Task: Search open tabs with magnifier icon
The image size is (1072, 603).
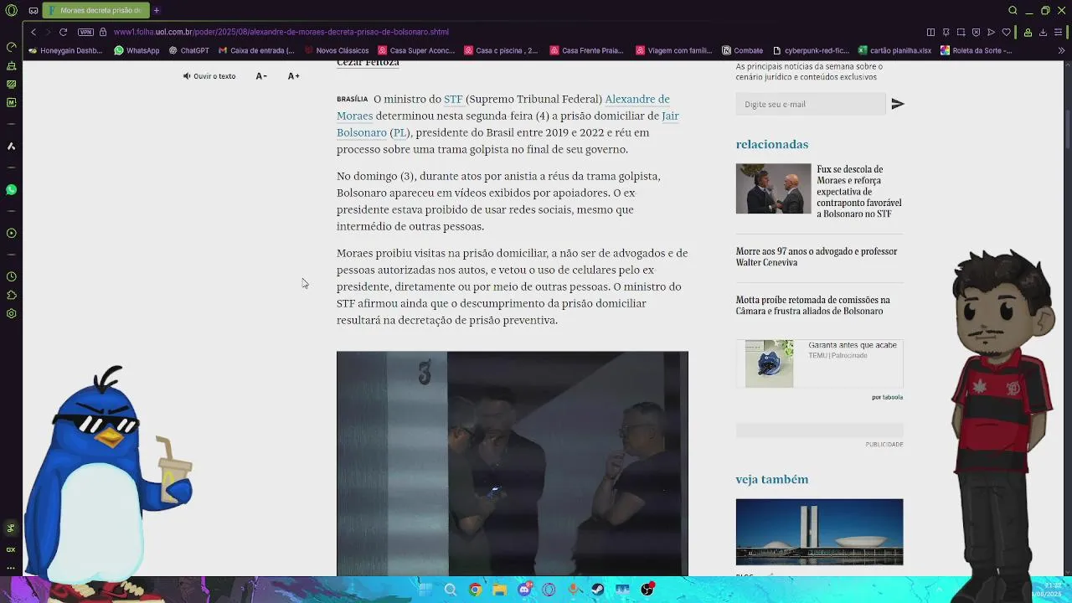Action: pyautogui.click(x=1013, y=10)
